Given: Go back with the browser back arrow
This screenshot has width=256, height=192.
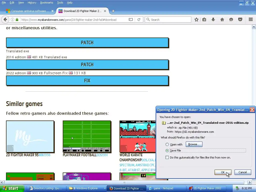Looking at the screenshot, I should coord(5,19).
